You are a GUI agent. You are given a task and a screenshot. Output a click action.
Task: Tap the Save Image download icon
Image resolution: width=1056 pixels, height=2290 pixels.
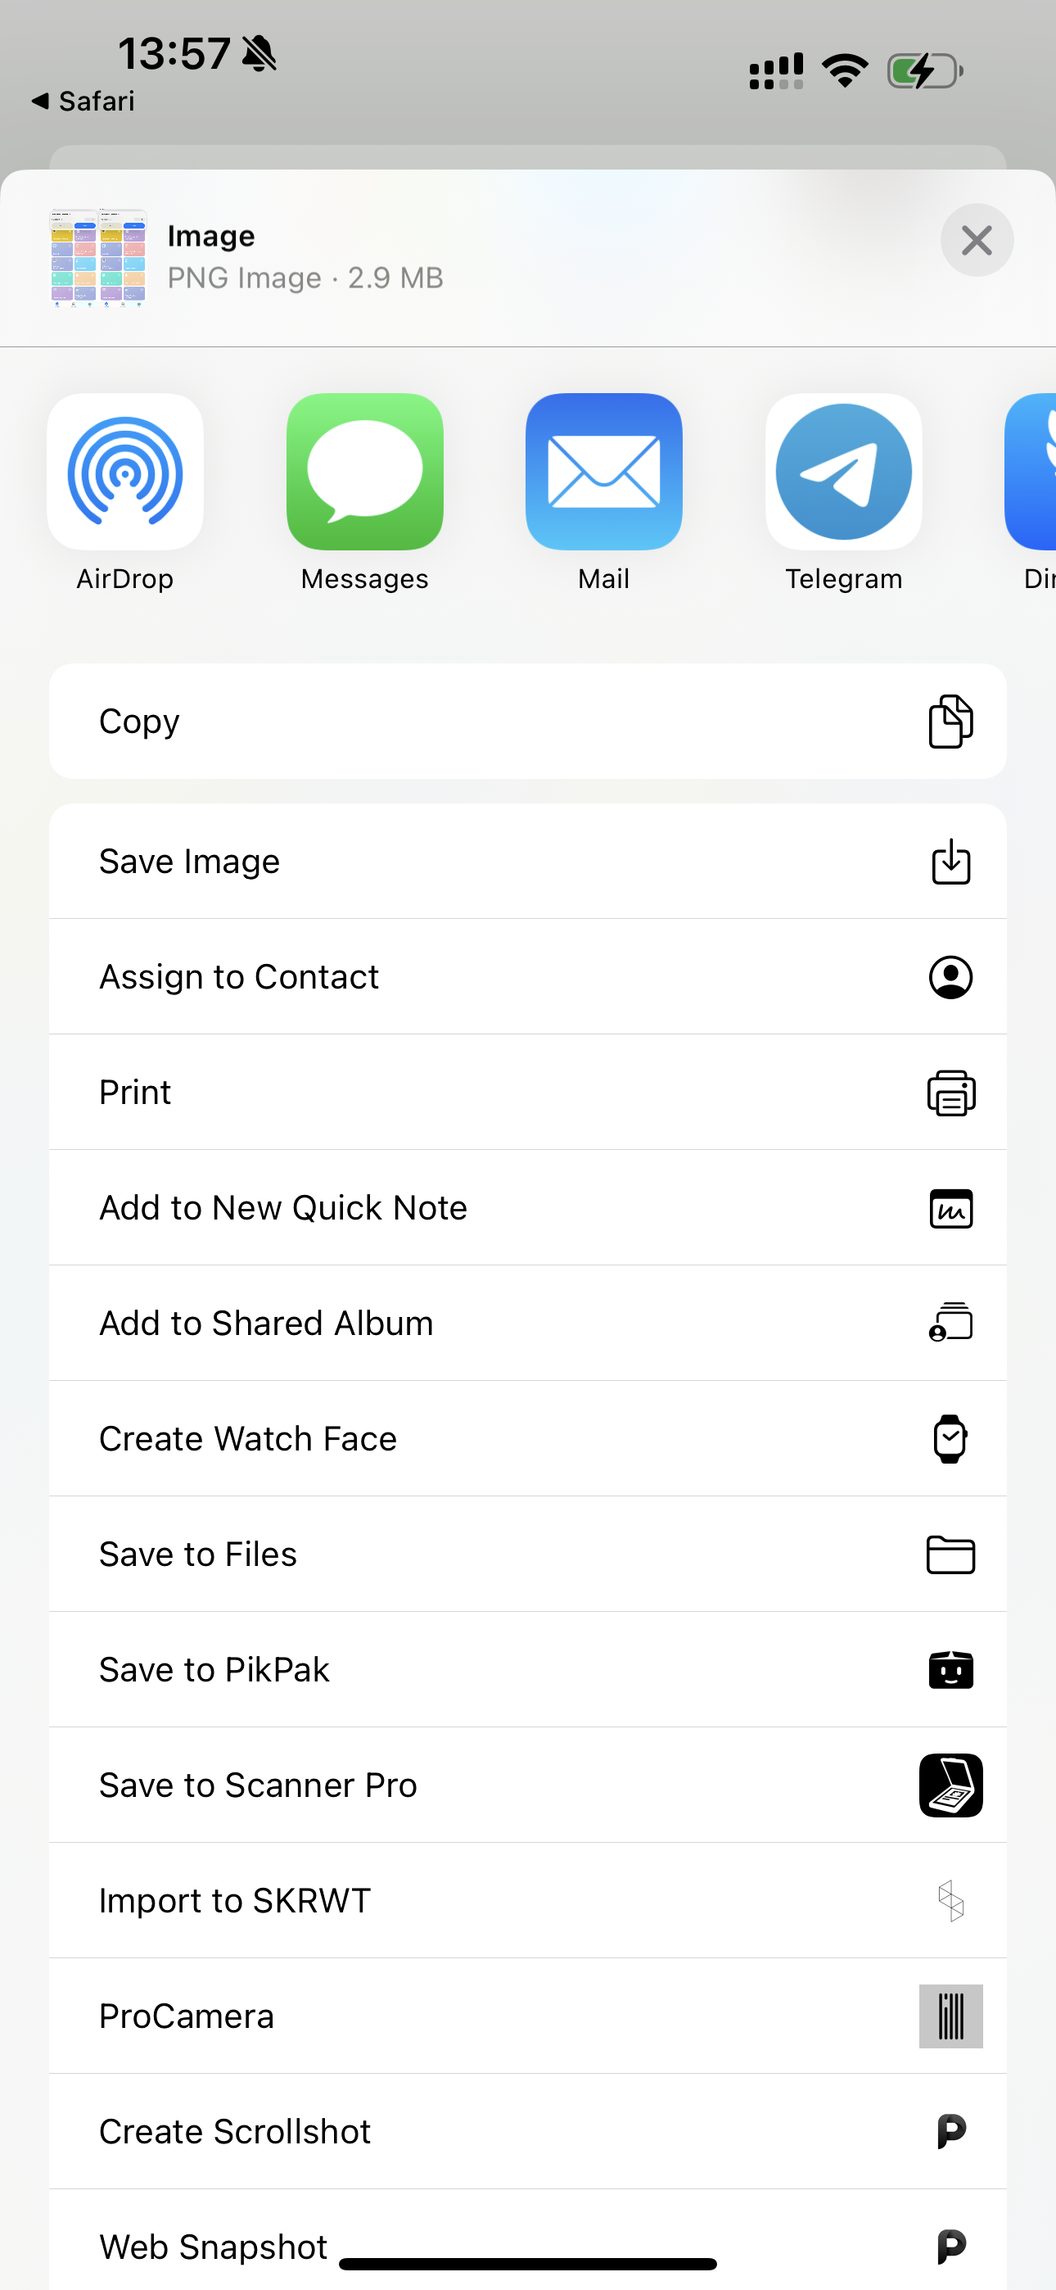pos(950,862)
